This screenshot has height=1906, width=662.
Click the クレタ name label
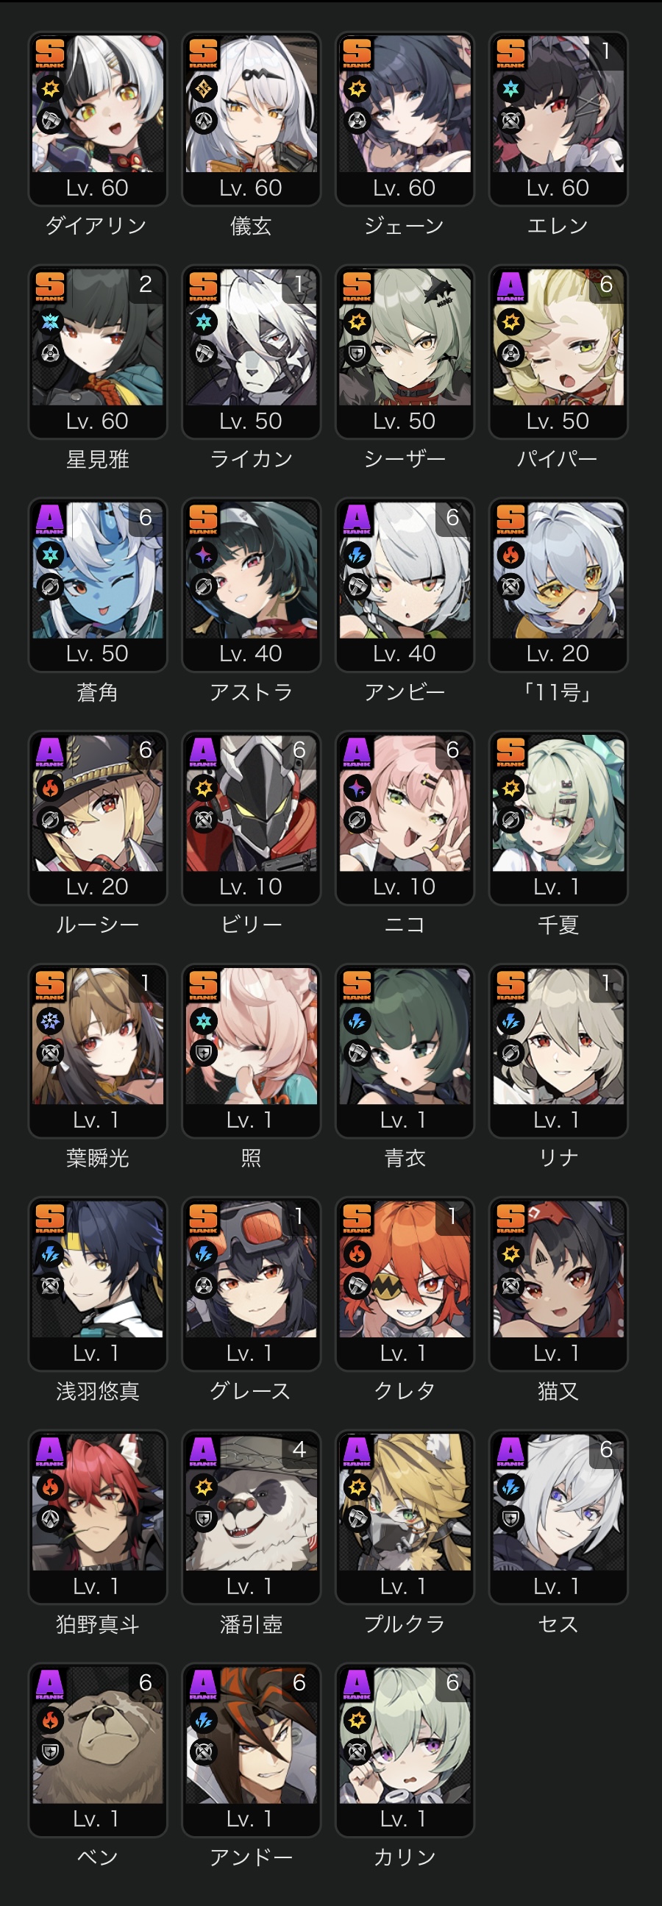click(x=404, y=1391)
